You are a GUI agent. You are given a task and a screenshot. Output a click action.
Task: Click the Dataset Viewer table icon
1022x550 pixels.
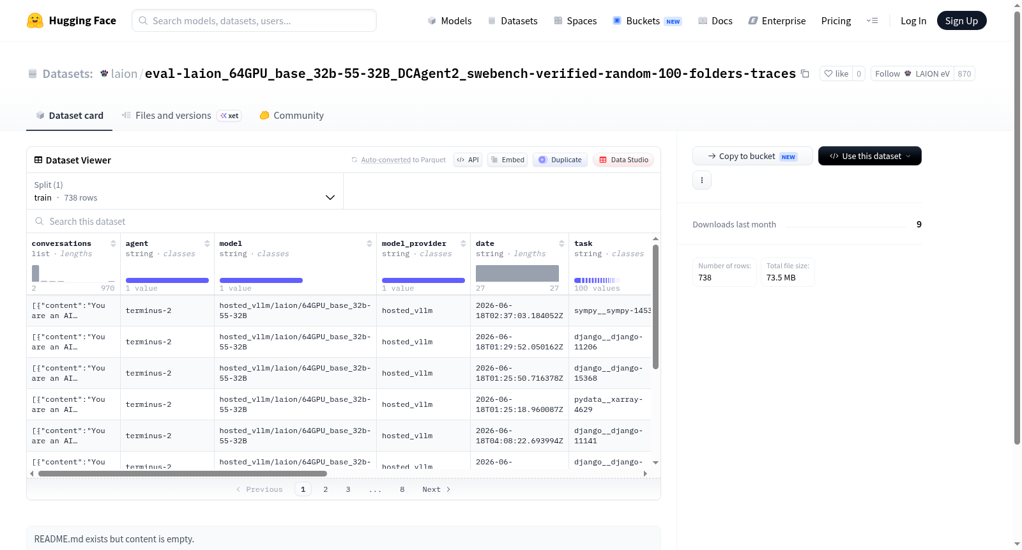point(38,160)
